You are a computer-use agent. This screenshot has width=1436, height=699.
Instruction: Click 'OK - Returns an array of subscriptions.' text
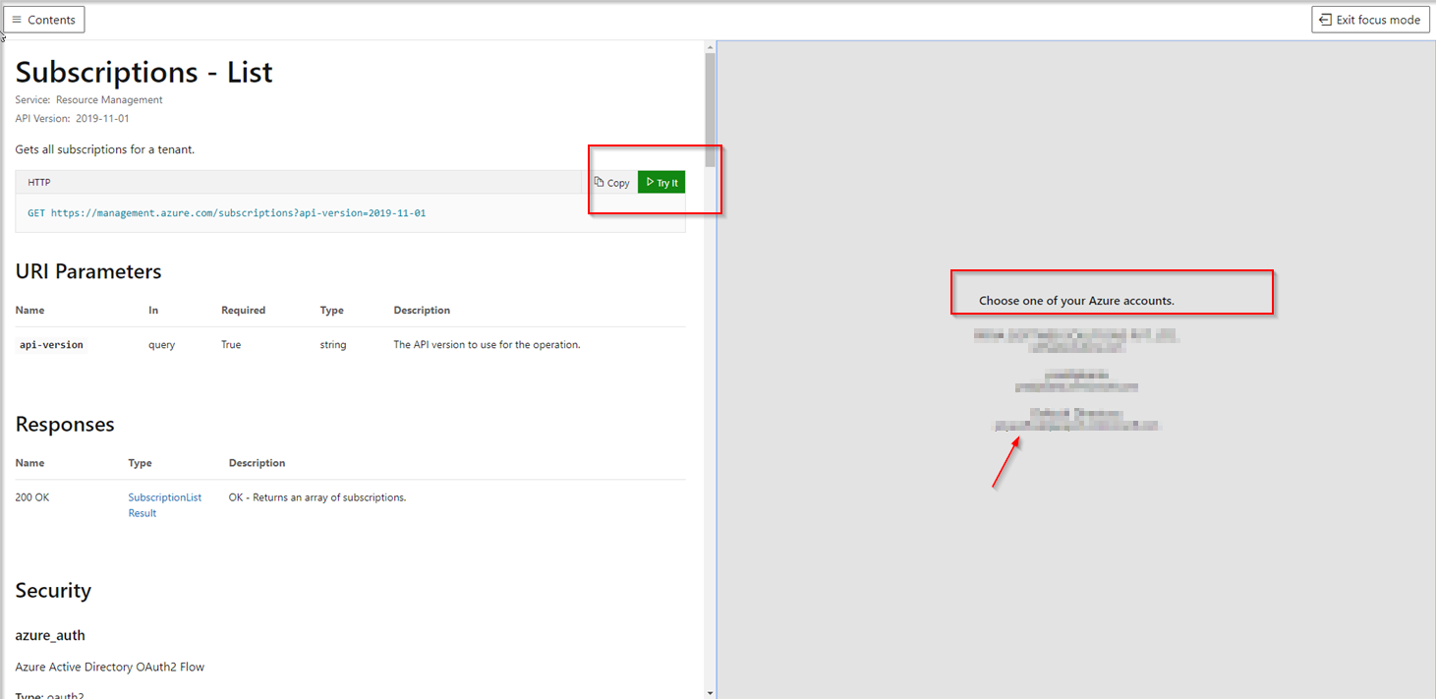317,497
